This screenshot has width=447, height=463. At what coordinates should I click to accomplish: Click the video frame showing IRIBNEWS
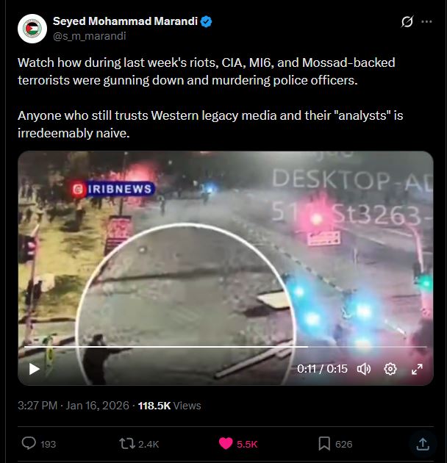point(226,268)
